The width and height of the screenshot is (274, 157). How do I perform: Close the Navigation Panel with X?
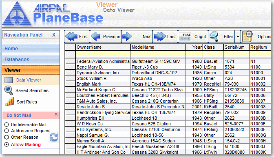click(54, 35)
